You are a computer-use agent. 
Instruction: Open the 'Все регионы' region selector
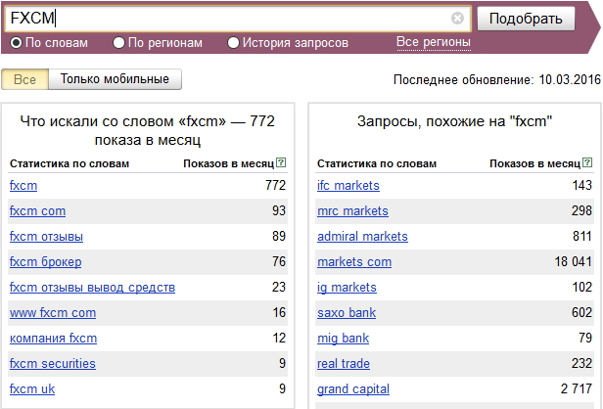click(x=434, y=42)
